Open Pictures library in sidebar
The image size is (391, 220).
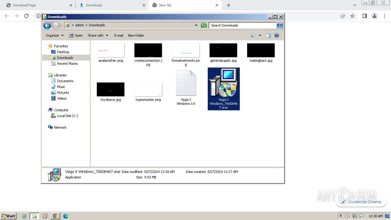point(63,93)
